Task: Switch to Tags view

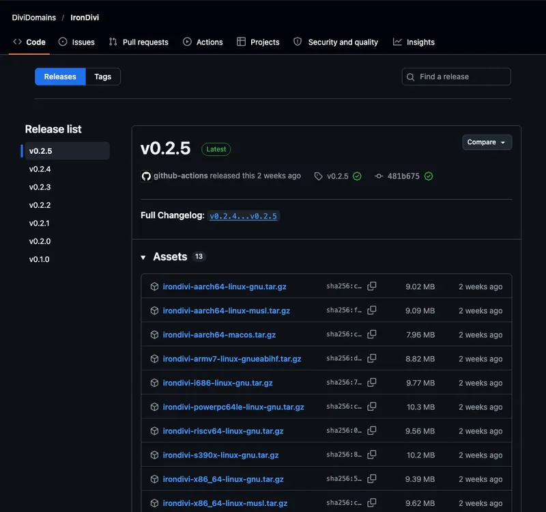Action: [103, 77]
